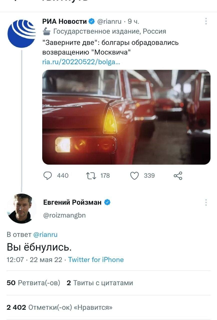Open three-dot menu on RIA Novosti tweet
Screen dimensions: 217x320
[206, 21]
